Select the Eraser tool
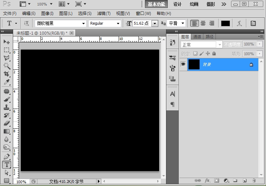The height and width of the screenshot is (186, 266). (x=7, y=123)
